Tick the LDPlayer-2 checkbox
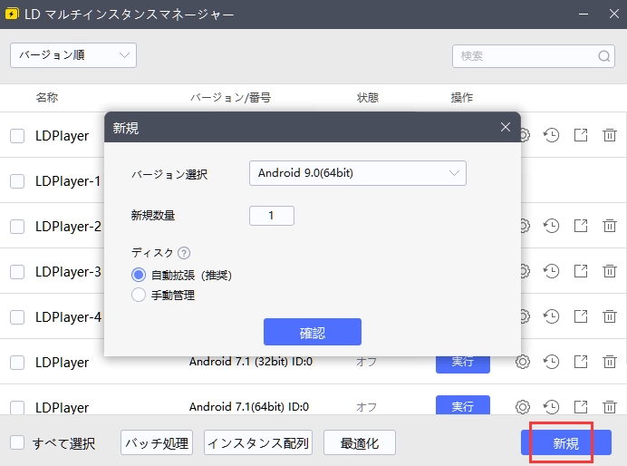This screenshot has height=466, width=627. pos(17,227)
